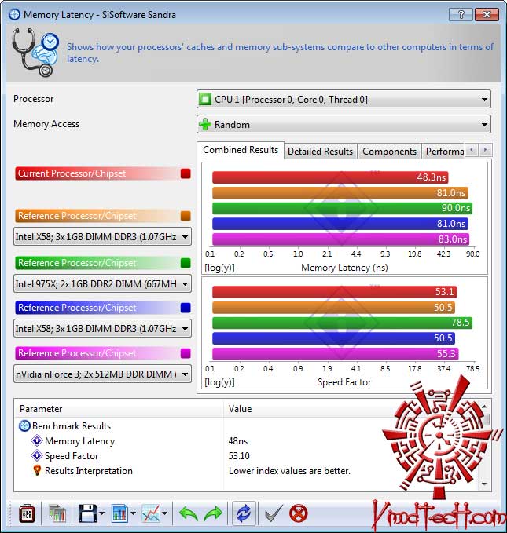Open the Memory Access Random dropdown
This screenshot has width=507, height=533.
point(344,124)
